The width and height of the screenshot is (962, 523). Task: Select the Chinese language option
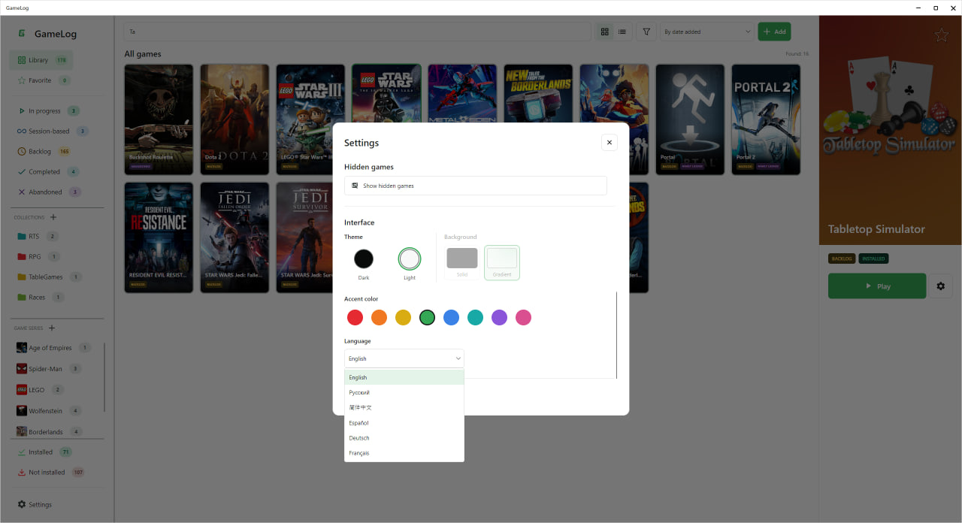(x=404, y=408)
